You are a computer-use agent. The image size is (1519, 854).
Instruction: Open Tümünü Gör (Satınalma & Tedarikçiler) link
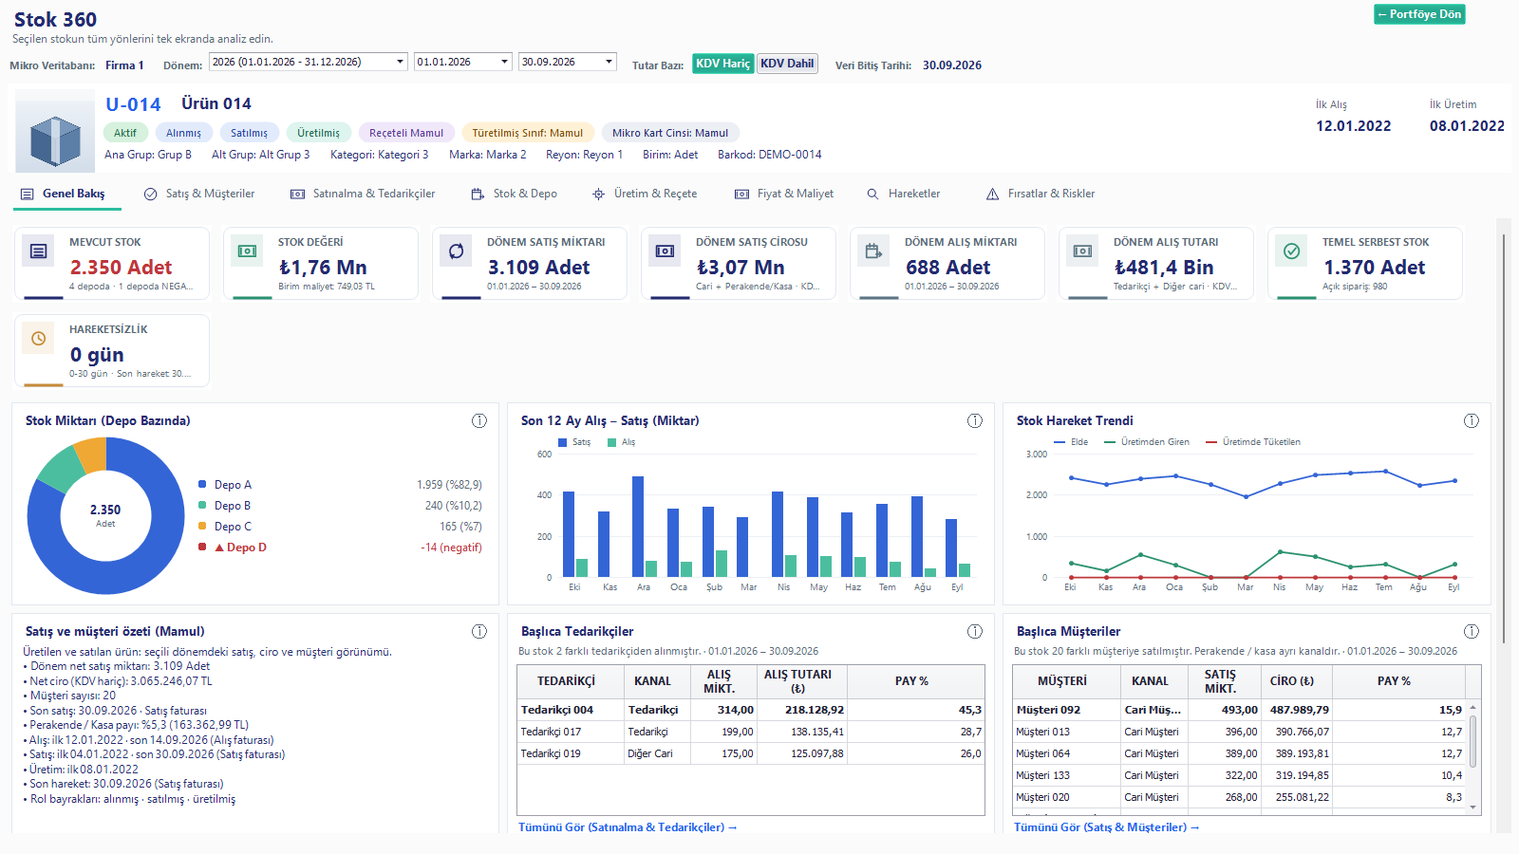[628, 827]
